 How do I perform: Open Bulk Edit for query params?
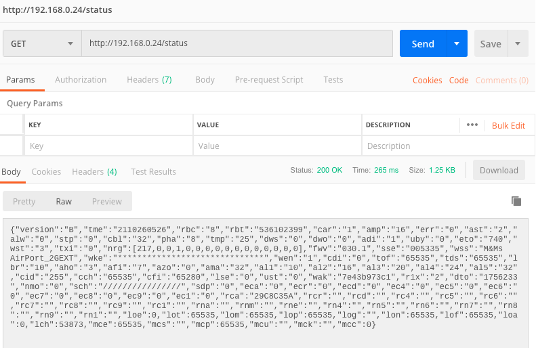pyautogui.click(x=508, y=125)
